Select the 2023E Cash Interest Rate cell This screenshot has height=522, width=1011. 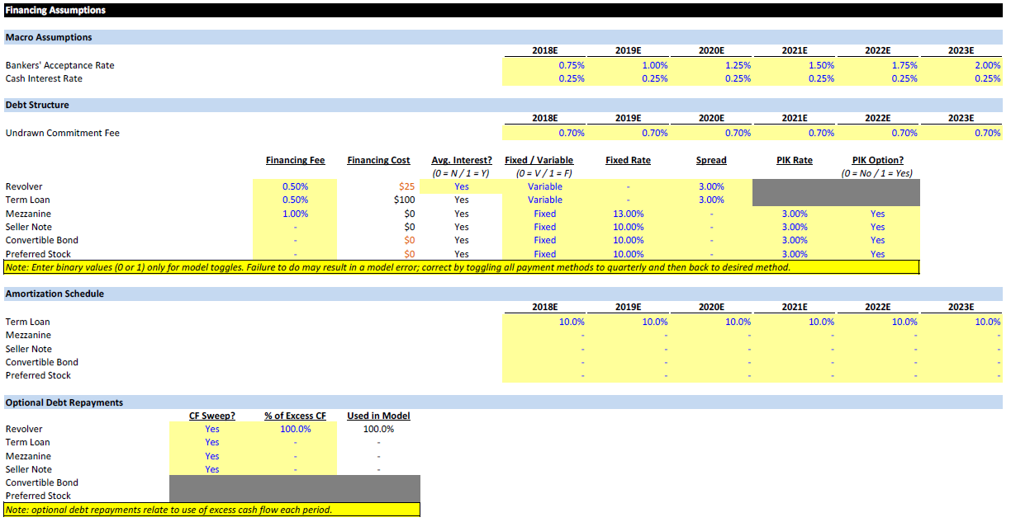tap(961, 78)
